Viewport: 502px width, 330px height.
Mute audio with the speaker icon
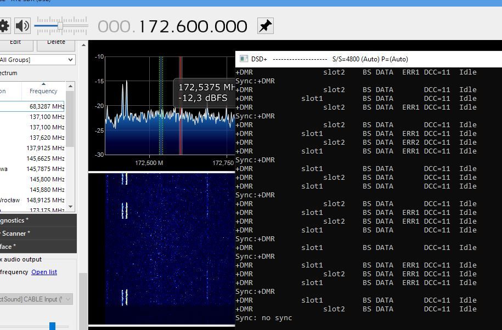(x=22, y=26)
